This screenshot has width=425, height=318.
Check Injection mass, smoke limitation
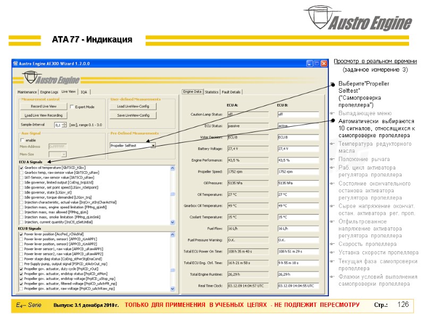coord(21,217)
